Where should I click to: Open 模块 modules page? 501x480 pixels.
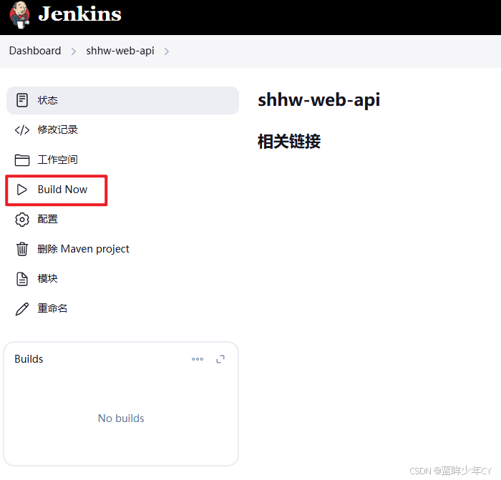tap(48, 278)
